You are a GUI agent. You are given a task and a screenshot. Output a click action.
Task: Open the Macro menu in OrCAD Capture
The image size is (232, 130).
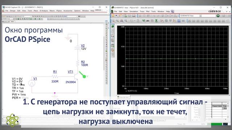click(52, 10)
